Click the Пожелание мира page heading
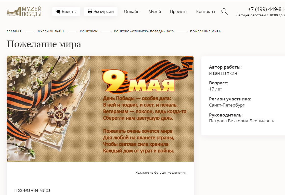 coord(44,44)
